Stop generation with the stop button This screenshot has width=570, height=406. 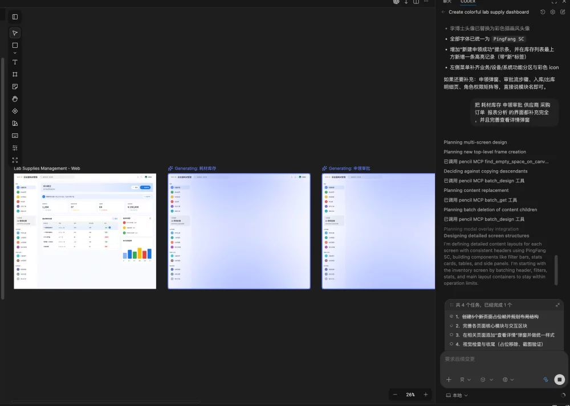tap(560, 379)
